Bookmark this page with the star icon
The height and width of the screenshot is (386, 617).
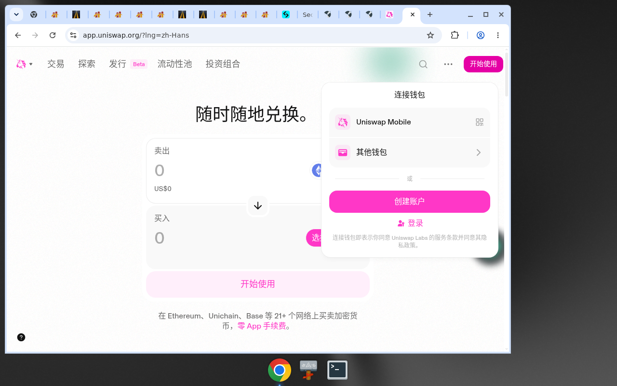(430, 35)
